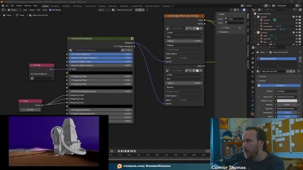This screenshot has height=170, width=303.
Task: Open the Help menu
Action: tap(36, 6)
